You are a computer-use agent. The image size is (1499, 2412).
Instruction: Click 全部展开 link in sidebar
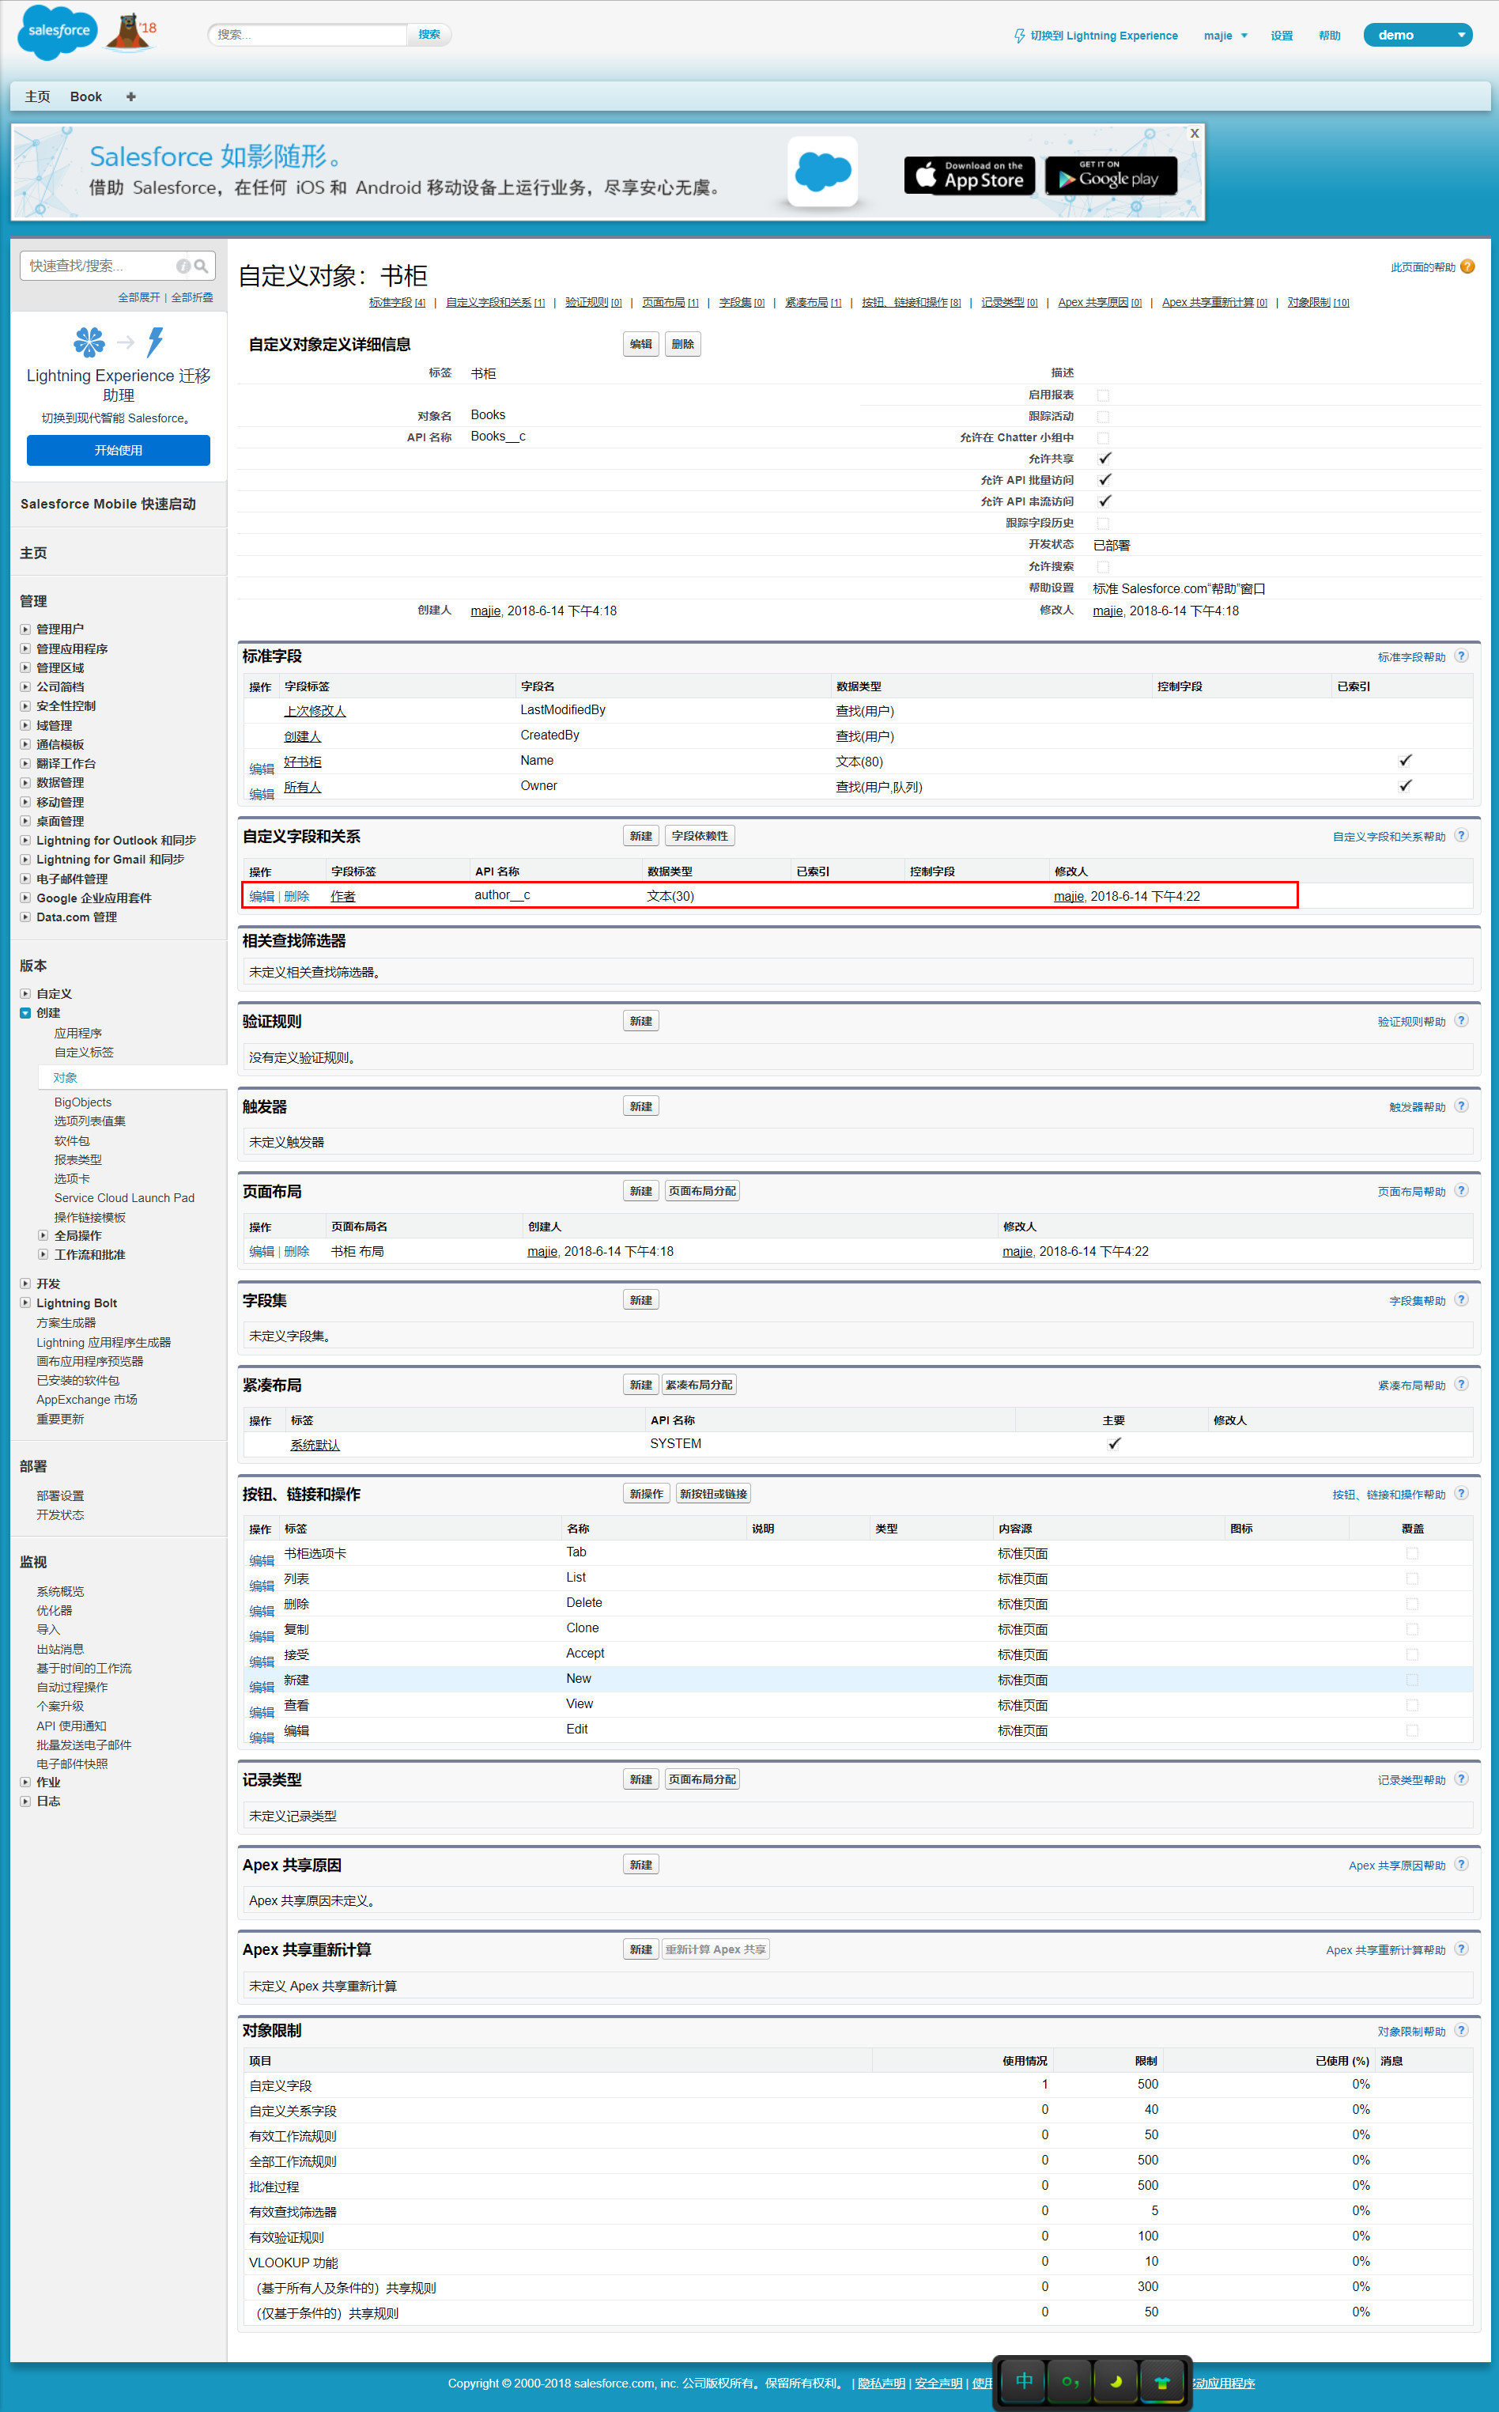pyautogui.click(x=139, y=297)
